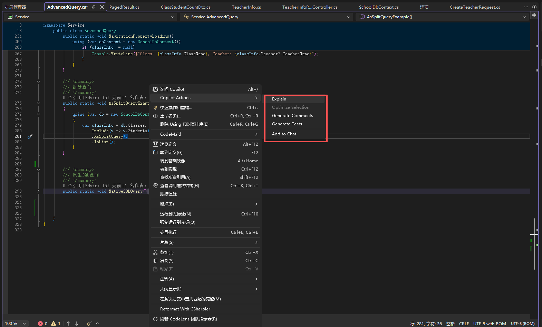The image size is (542, 327).
Task: Click the red error count icon
Action: click(40, 324)
